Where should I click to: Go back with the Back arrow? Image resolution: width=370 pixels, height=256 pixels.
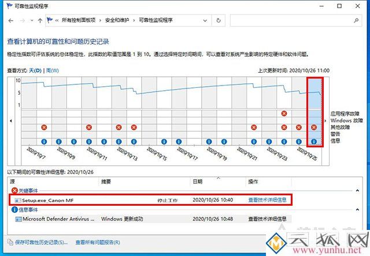[x=11, y=21]
